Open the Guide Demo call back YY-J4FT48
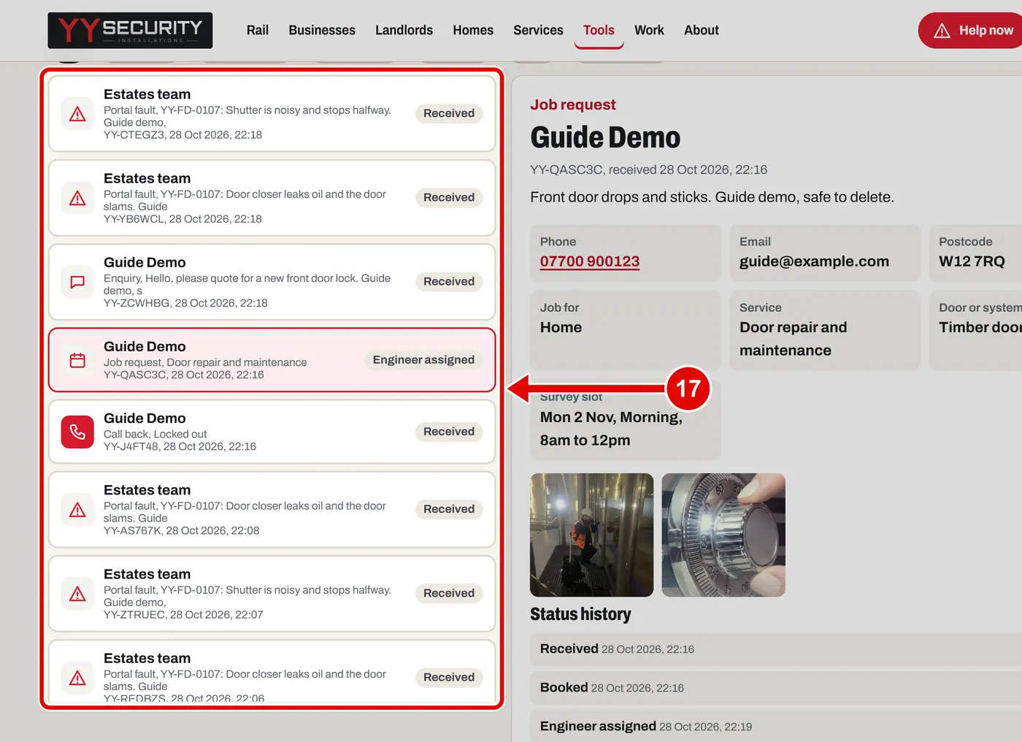This screenshot has width=1022, height=742. pyautogui.click(x=272, y=432)
